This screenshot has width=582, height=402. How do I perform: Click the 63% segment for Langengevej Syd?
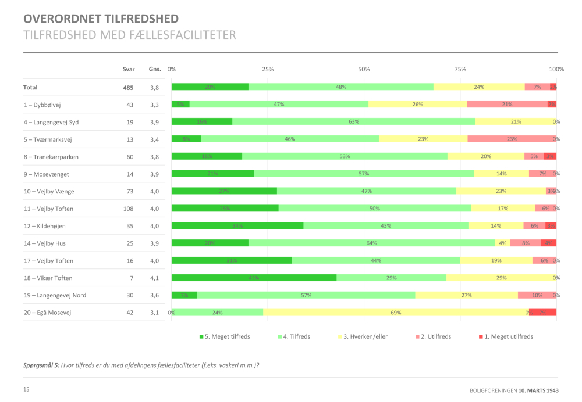click(x=353, y=122)
